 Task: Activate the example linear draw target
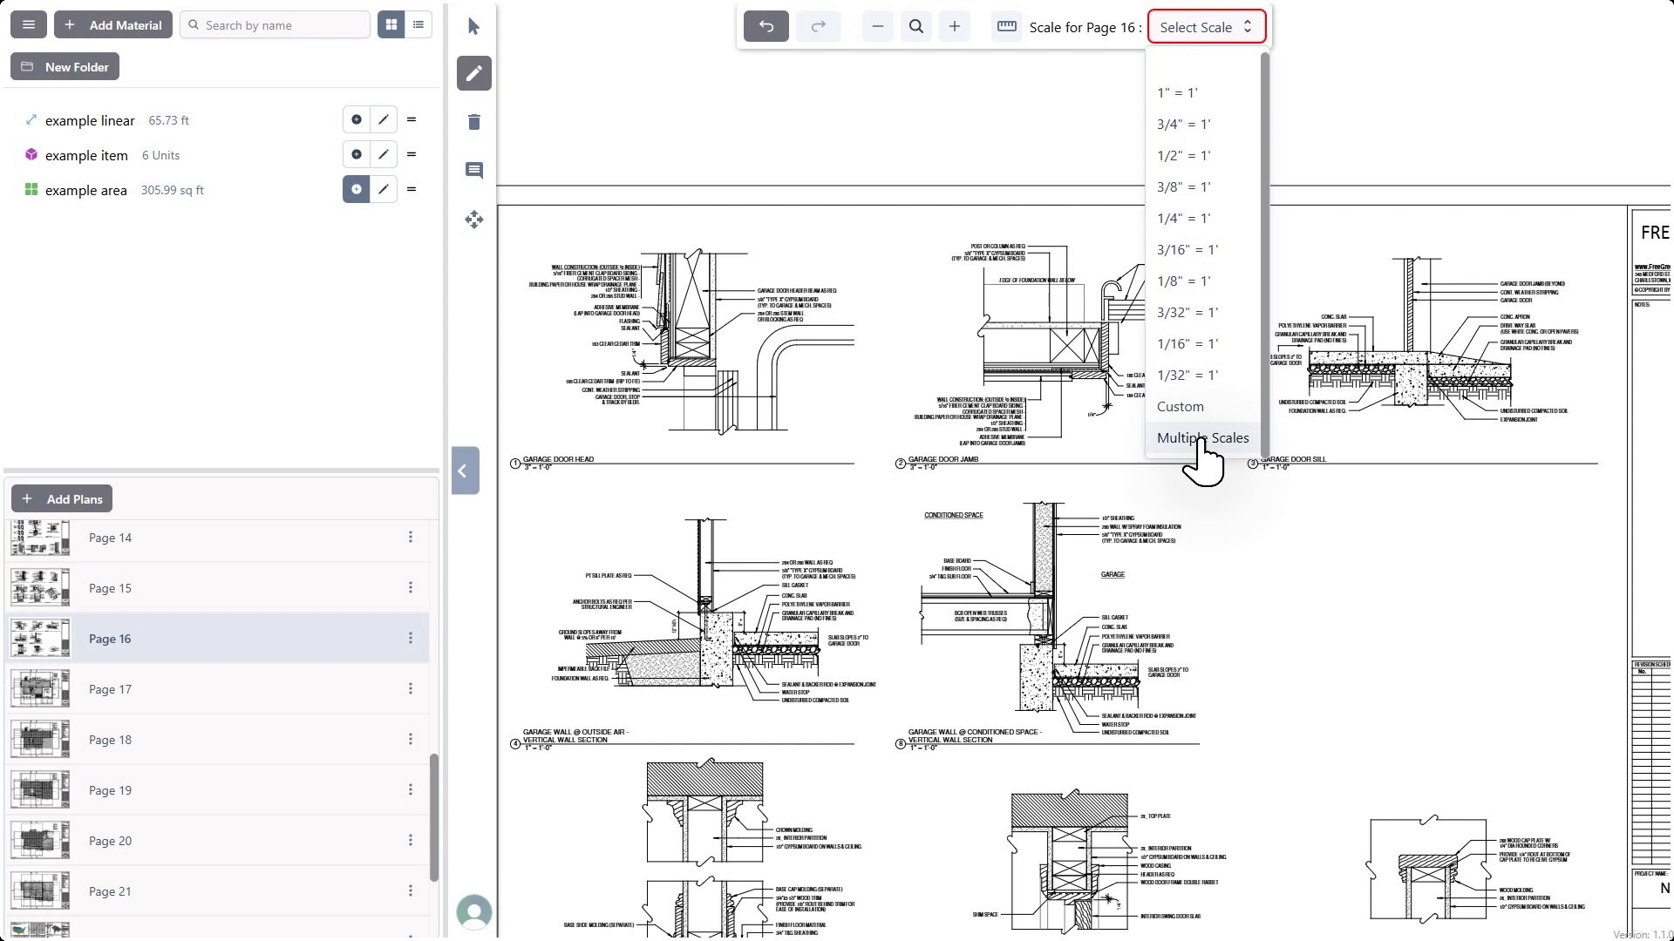click(x=357, y=119)
